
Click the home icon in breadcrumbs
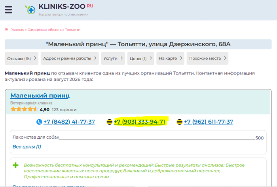click(x=6, y=29)
